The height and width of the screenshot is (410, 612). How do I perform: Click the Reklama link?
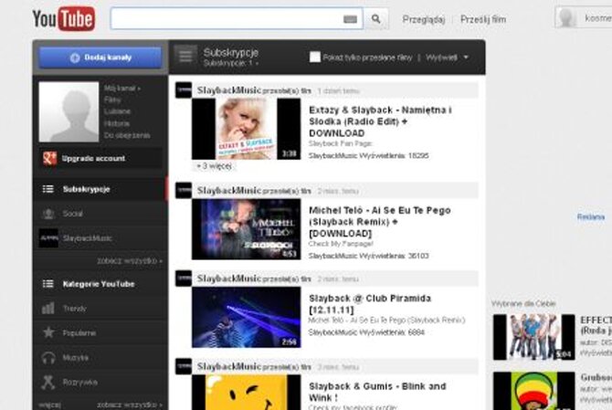(x=591, y=217)
